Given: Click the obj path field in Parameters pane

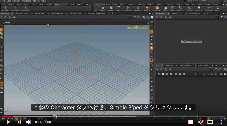Looking at the screenshot, I should coord(191,17).
